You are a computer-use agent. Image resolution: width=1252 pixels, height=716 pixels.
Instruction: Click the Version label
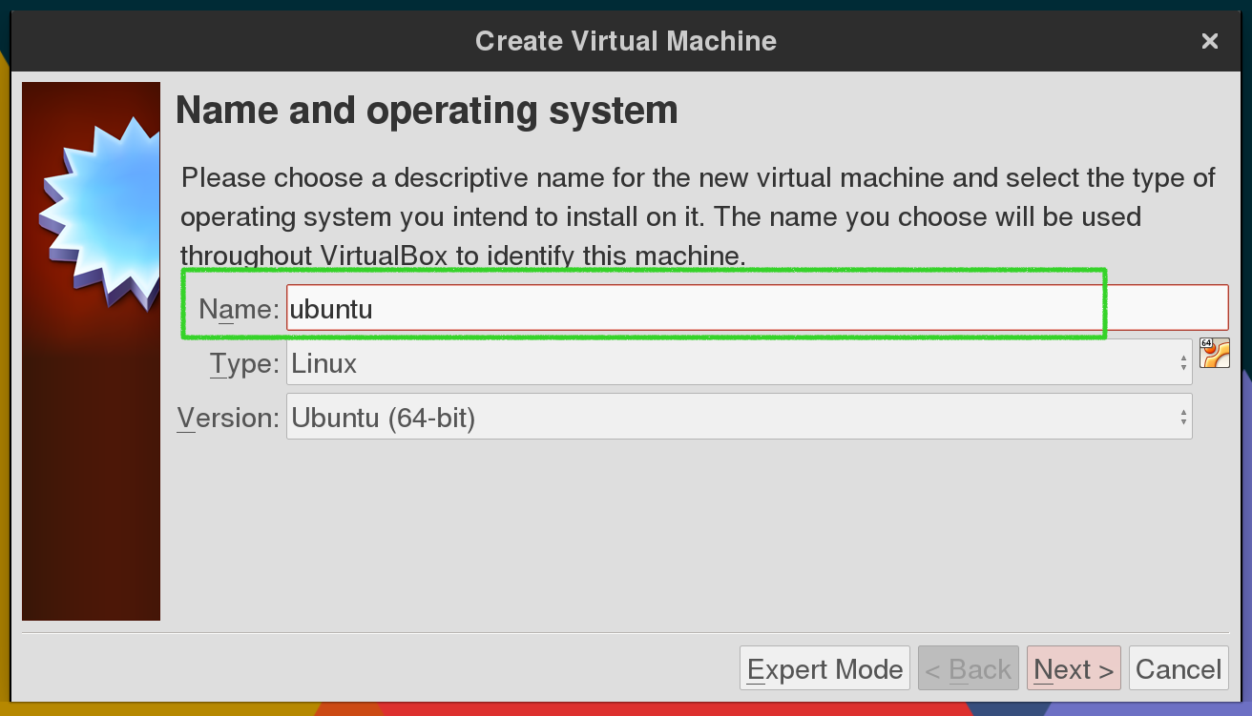tap(228, 418)
